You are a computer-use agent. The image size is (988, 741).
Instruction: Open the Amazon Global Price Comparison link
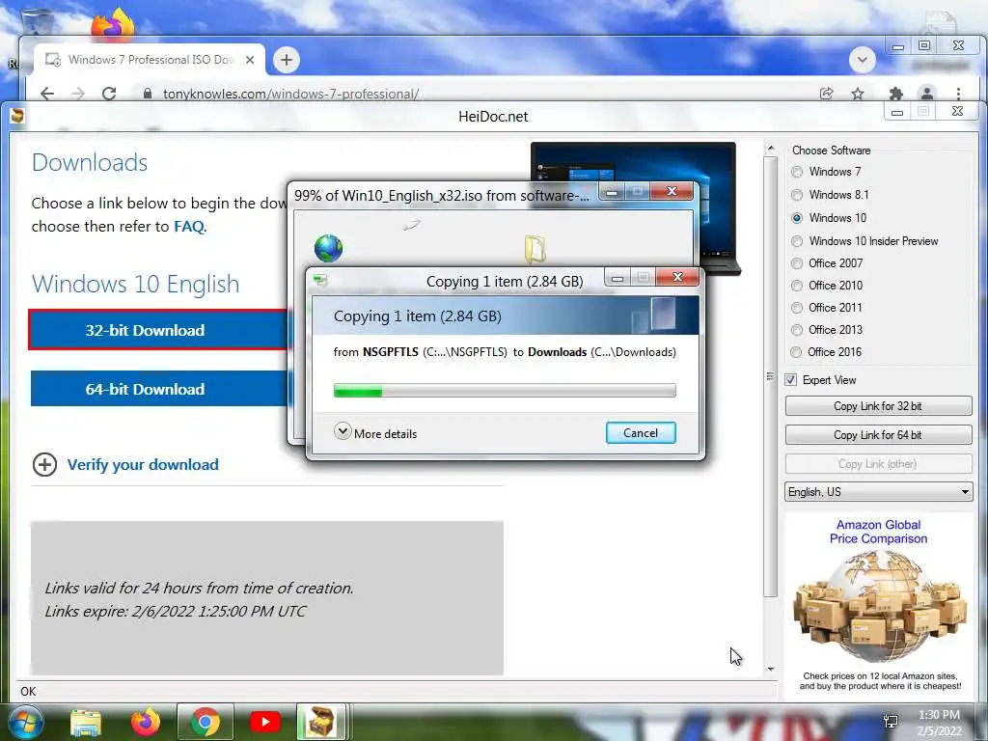coord(878,532)
